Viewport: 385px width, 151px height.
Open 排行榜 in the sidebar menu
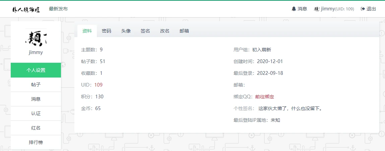pos(36,142)
